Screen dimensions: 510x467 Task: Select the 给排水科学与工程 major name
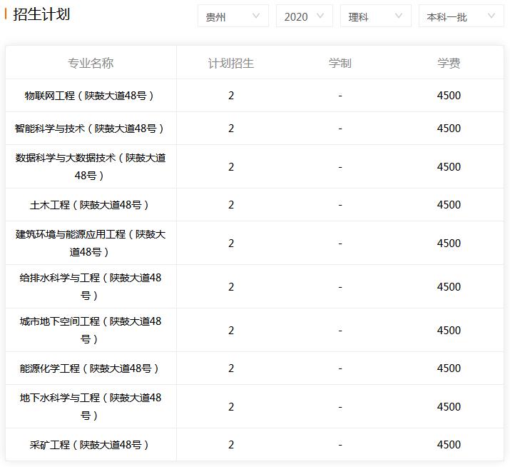click(91, 286)
